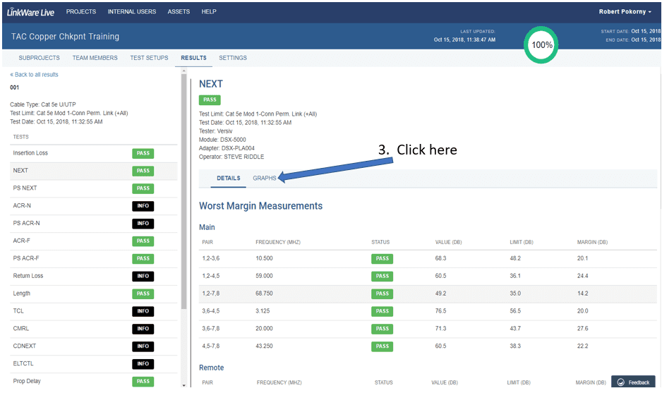Switch to the Graphs tab

pyautogui.click(x=265, y=179)
